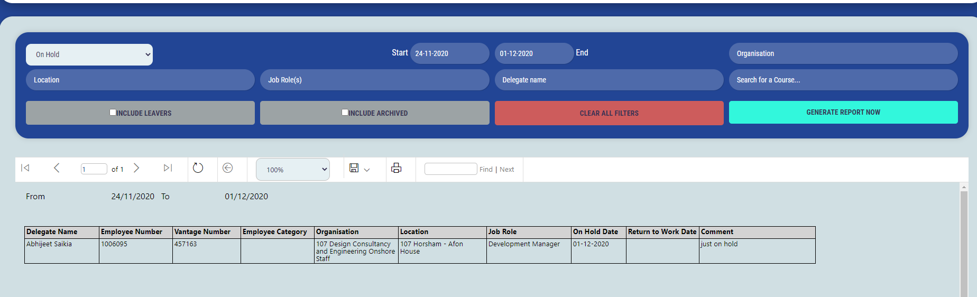977x297 pixels.
Task: Click the Find link in toolbar
Action: [486, 170]
